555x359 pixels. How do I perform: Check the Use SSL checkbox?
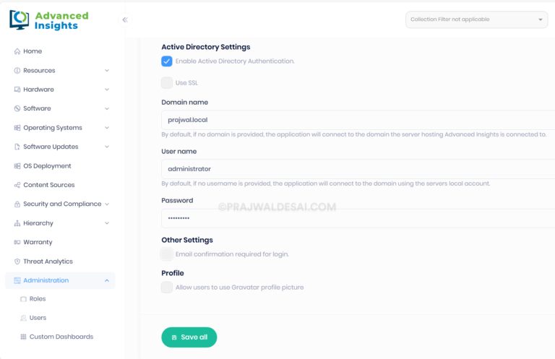[167, 83]
